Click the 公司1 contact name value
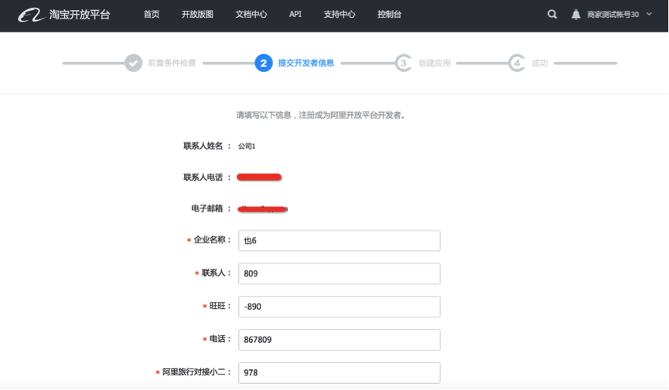 click(247, 146)
